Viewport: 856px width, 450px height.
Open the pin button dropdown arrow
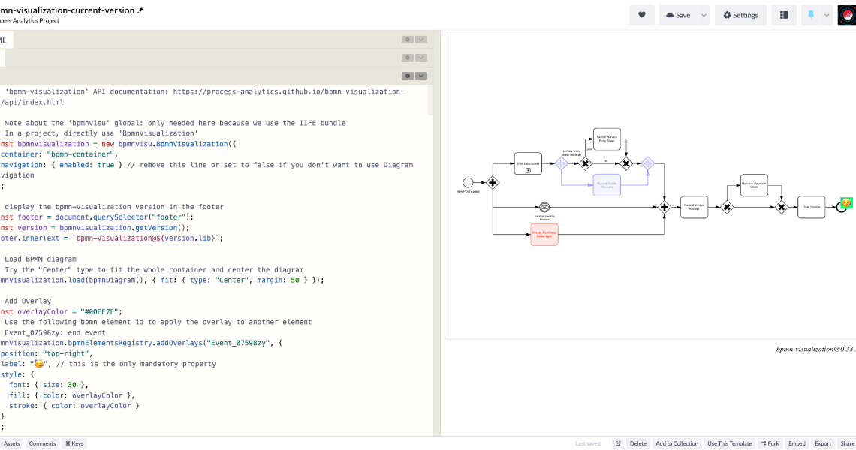[x=825, y=14]
